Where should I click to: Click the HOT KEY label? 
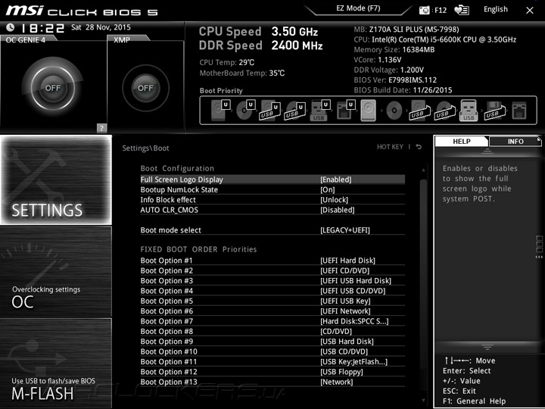click(x=390, y=147)
